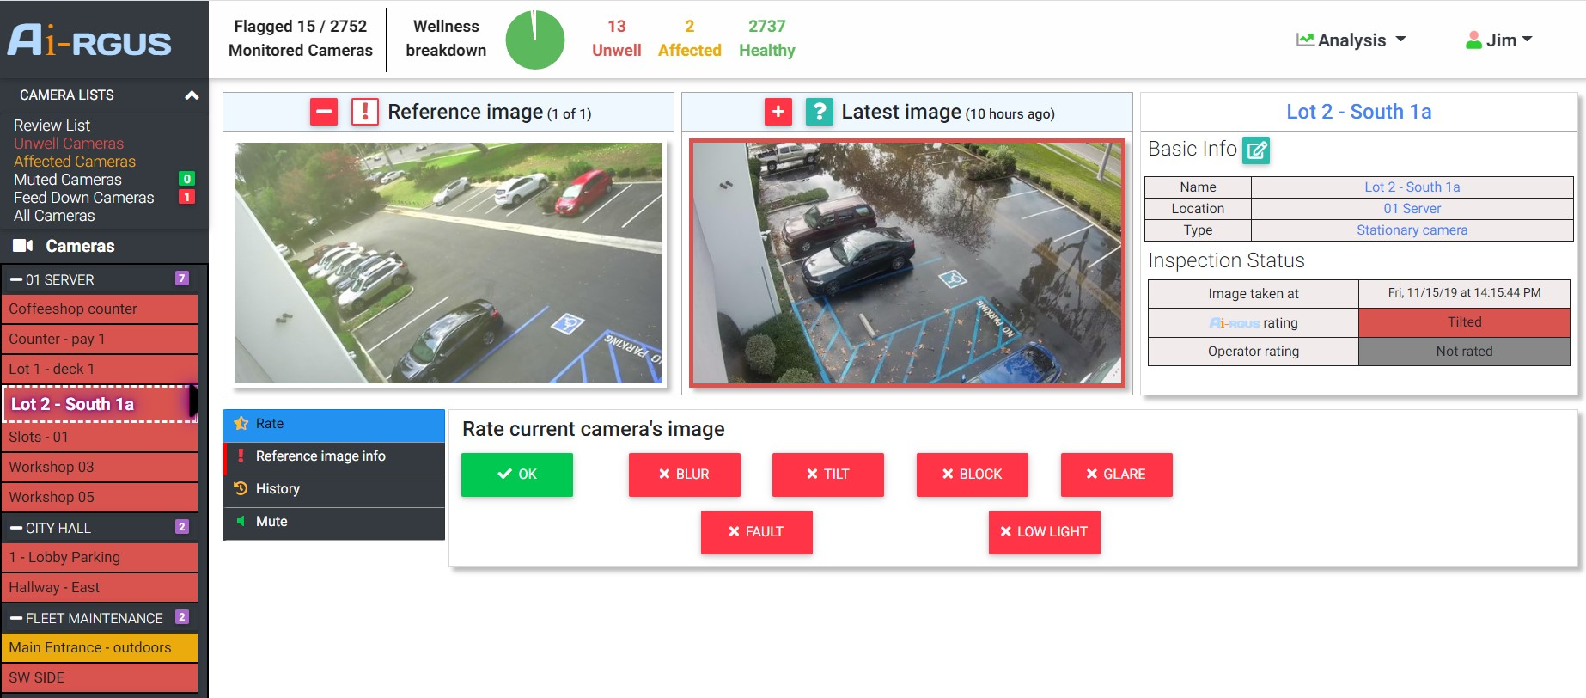Click the teal question mark icon

click(820, 112)
